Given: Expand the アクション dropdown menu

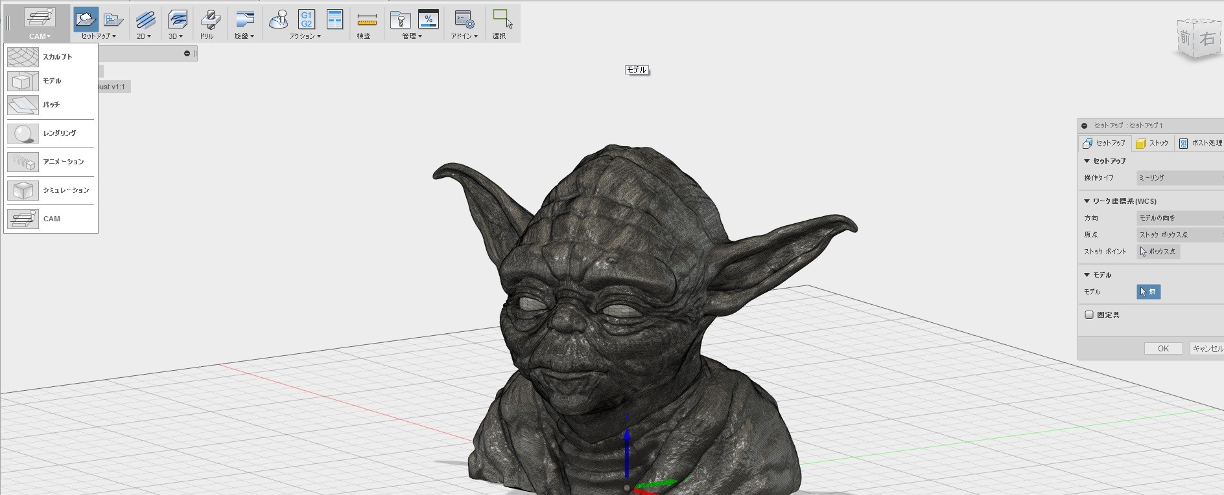Looking at the screenshot, I should (305, 36).
